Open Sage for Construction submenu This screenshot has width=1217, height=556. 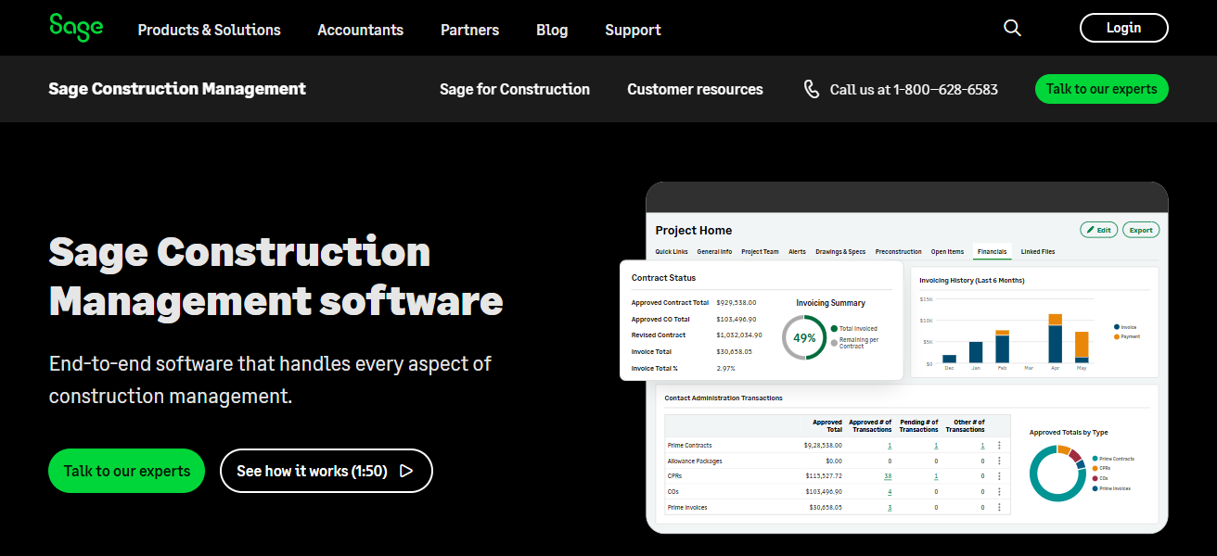pos(515,89)
